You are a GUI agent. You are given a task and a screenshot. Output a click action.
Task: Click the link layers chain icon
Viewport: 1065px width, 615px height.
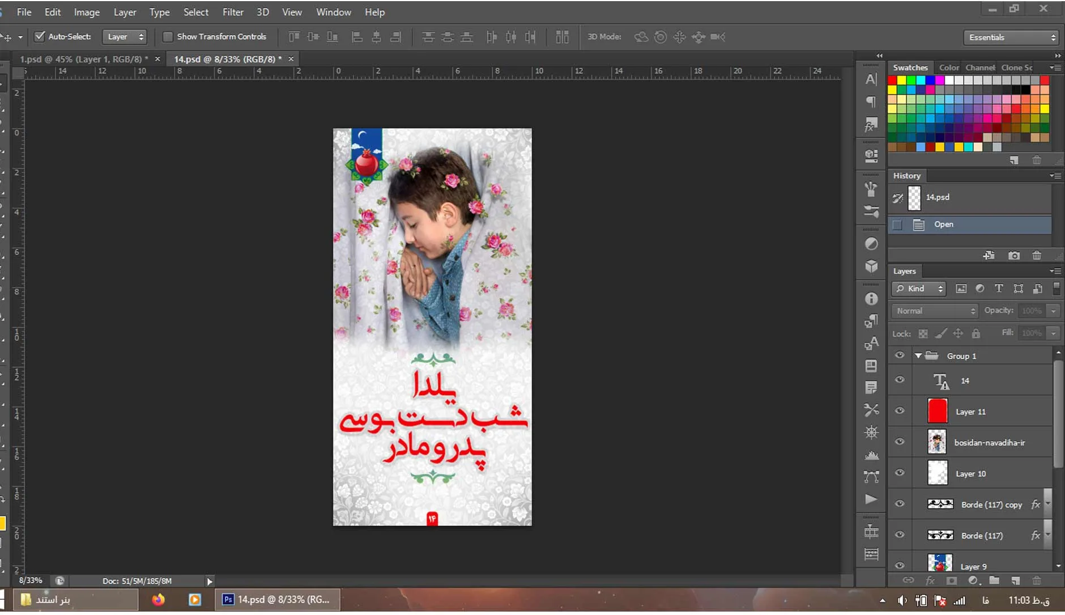click(908, 580)
